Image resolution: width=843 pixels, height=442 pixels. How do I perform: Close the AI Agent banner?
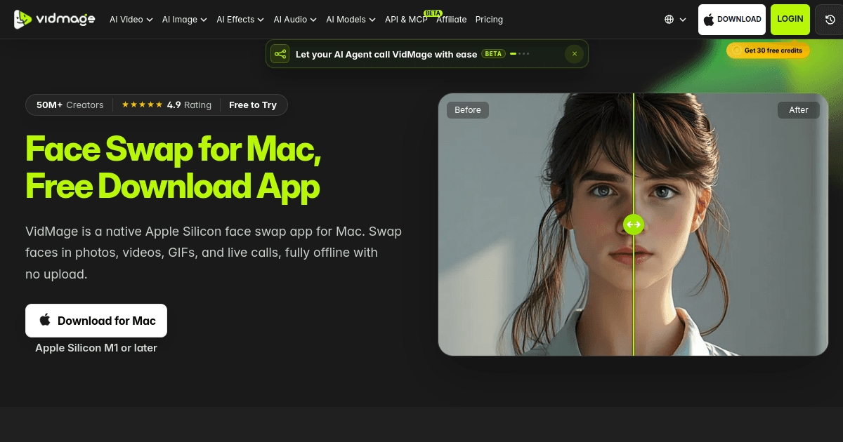(x=575, y=54)
